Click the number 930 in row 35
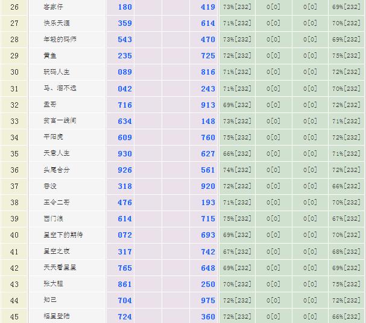Viewport: 366px width, 323px height. [125, 154]
